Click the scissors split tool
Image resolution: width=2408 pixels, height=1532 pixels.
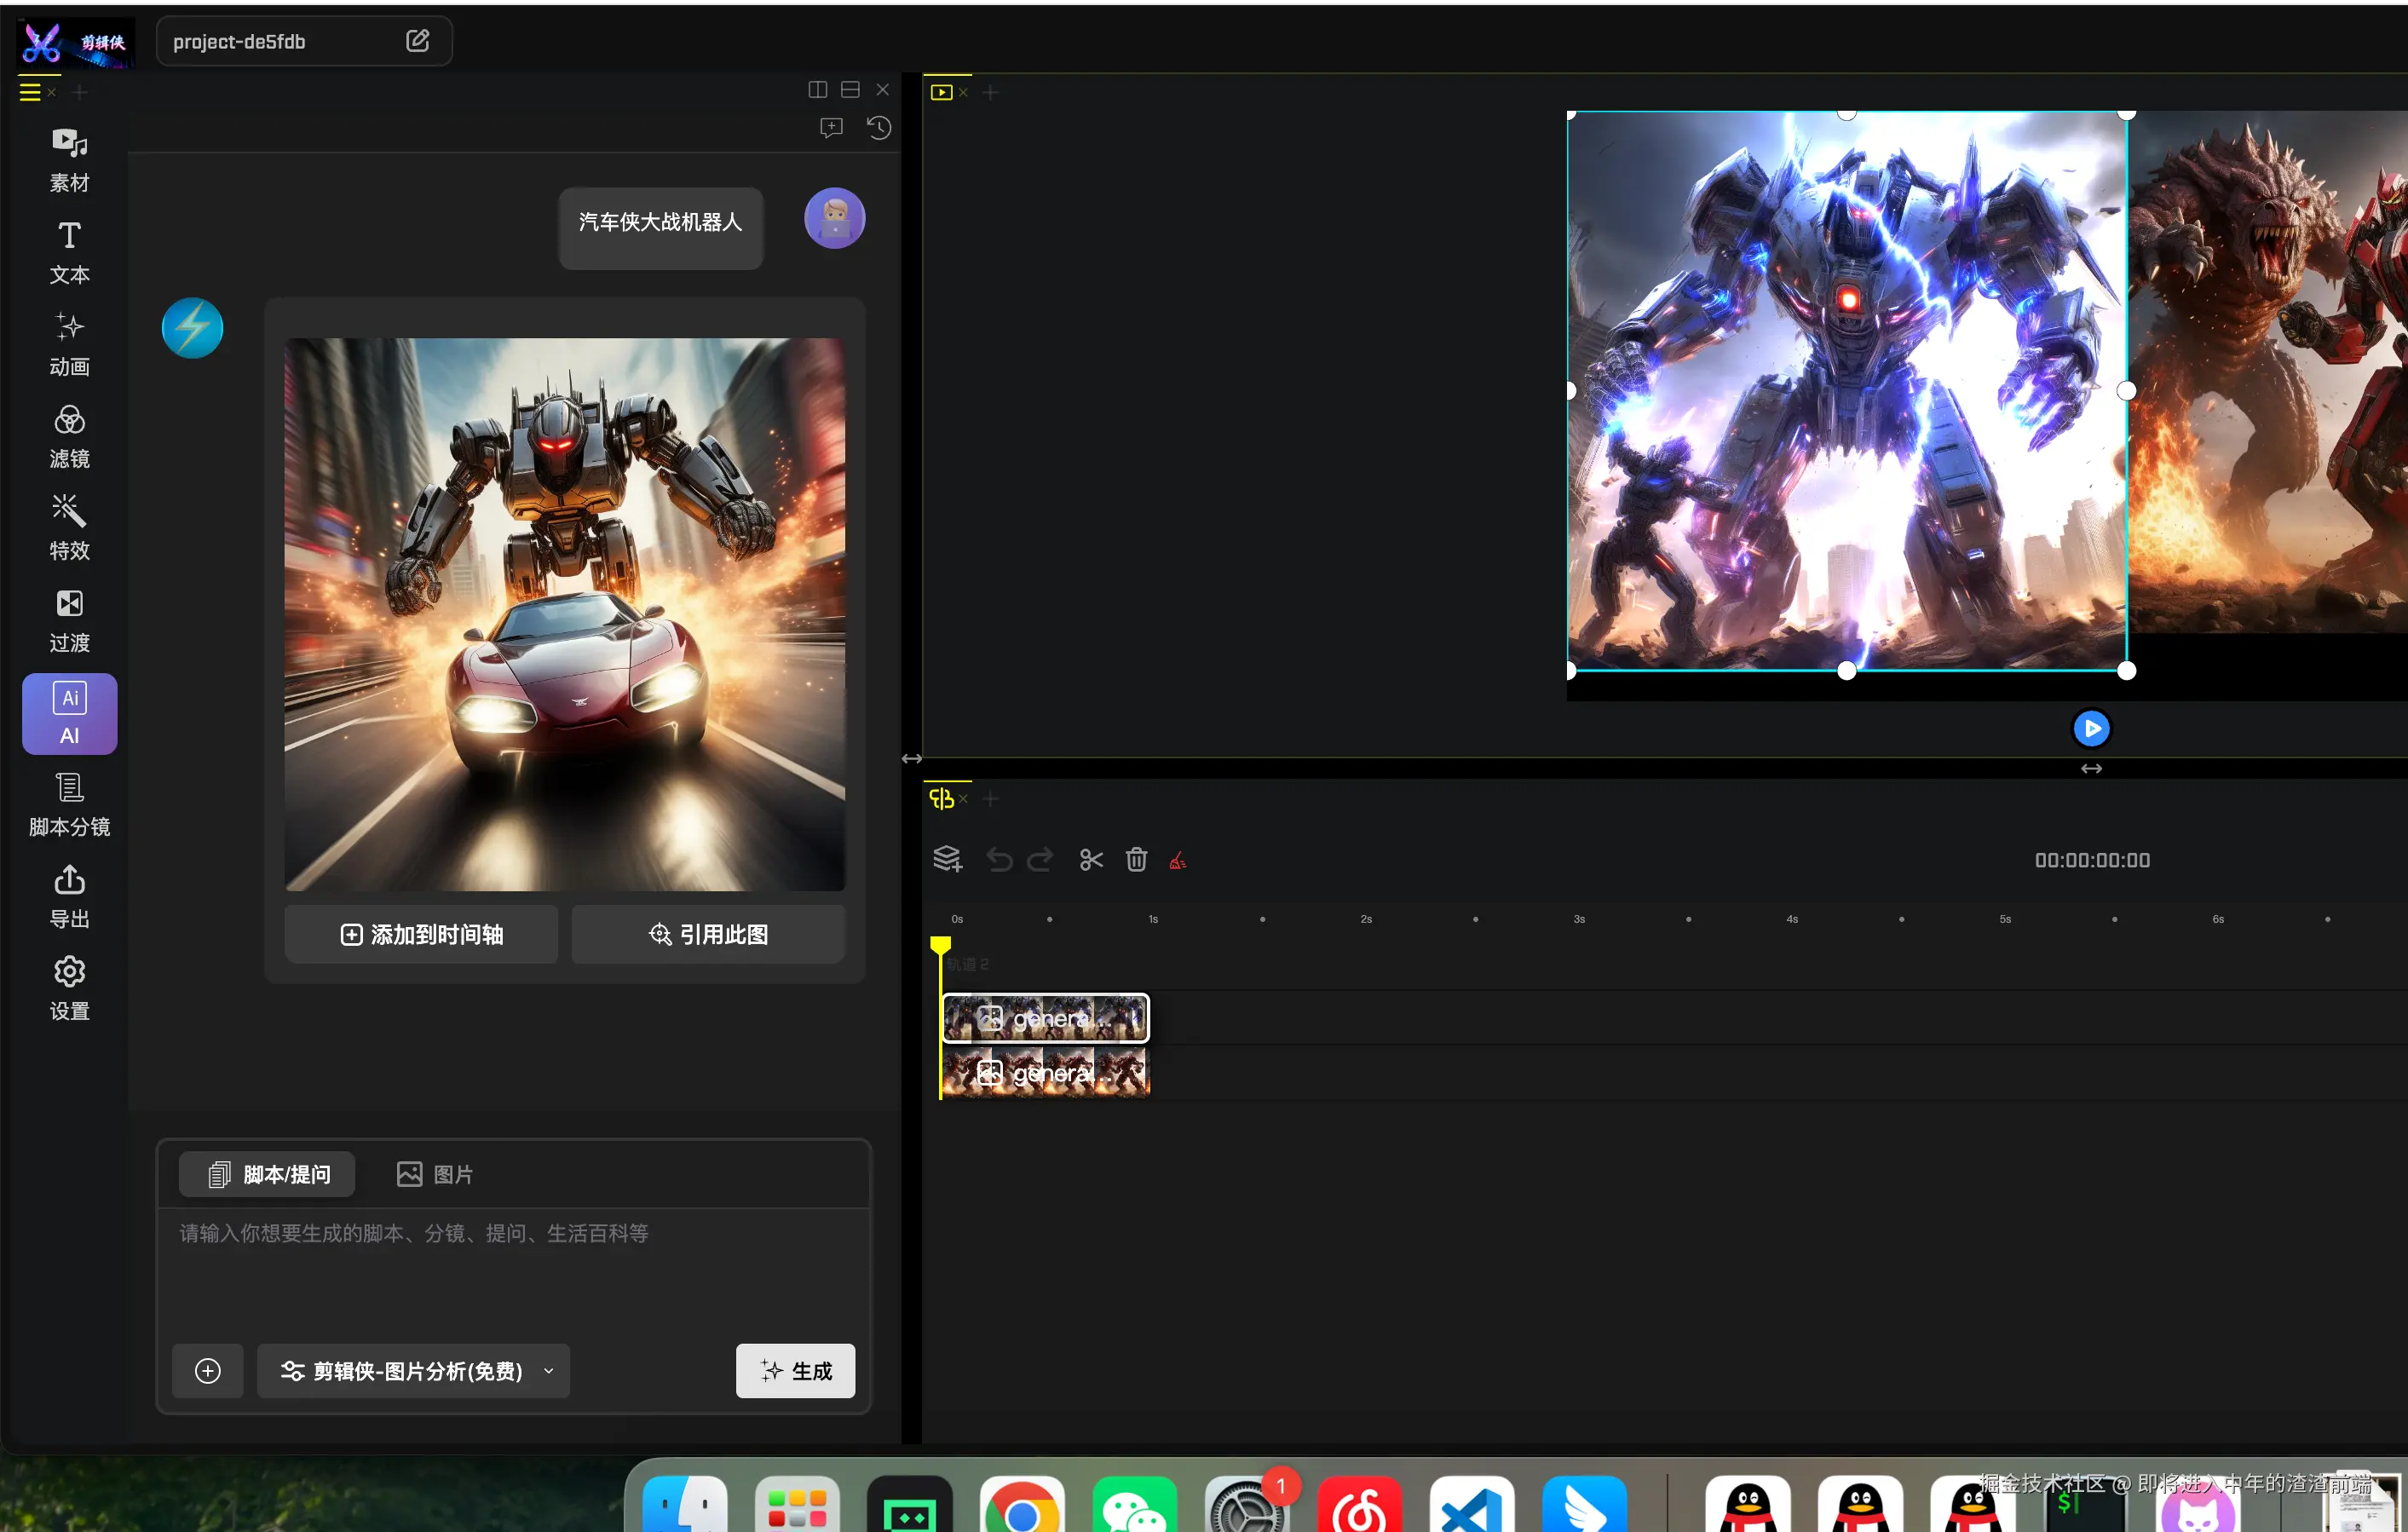1090,860
